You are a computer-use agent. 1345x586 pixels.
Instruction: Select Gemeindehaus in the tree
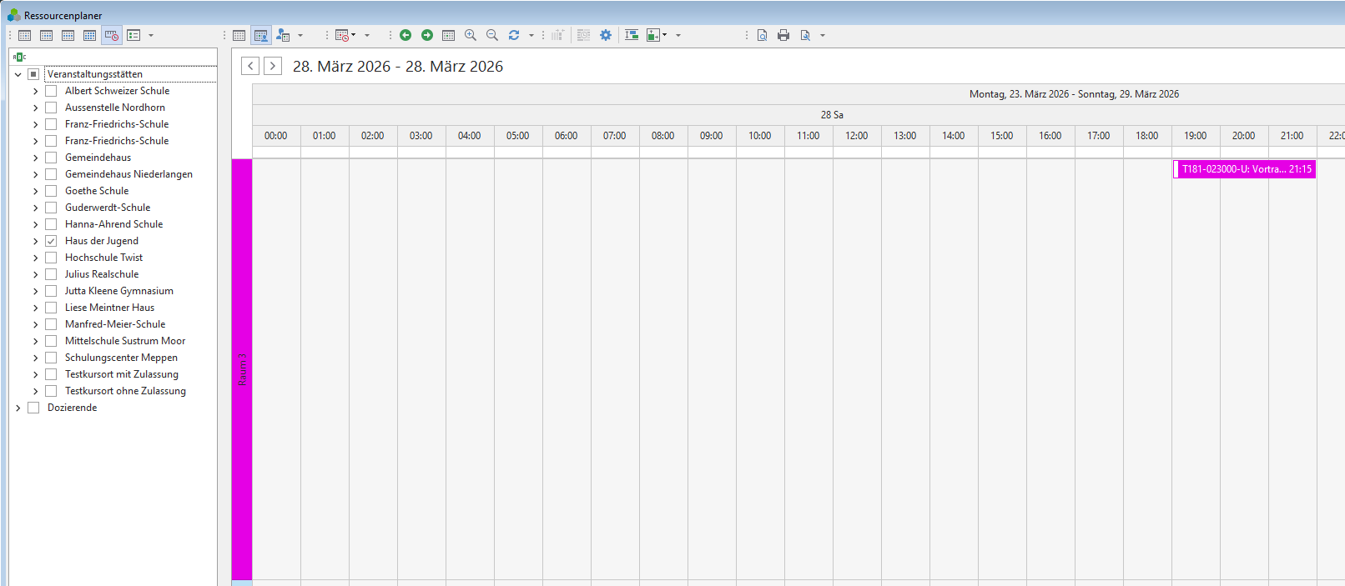click(x=98, y=158)
